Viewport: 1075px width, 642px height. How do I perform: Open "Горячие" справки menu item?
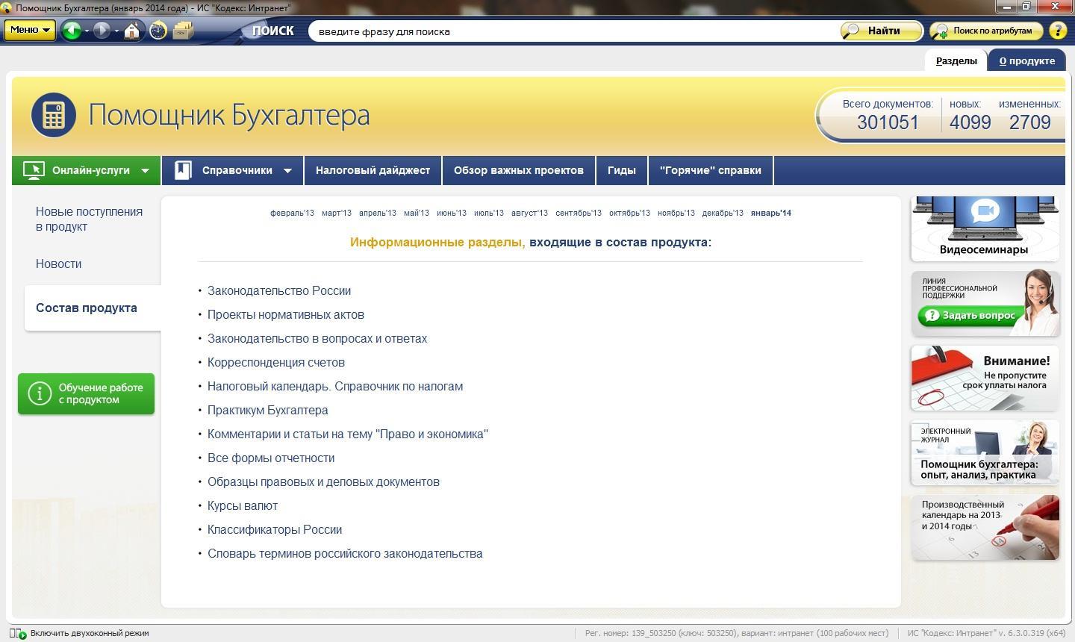click(x=711, y=170)
